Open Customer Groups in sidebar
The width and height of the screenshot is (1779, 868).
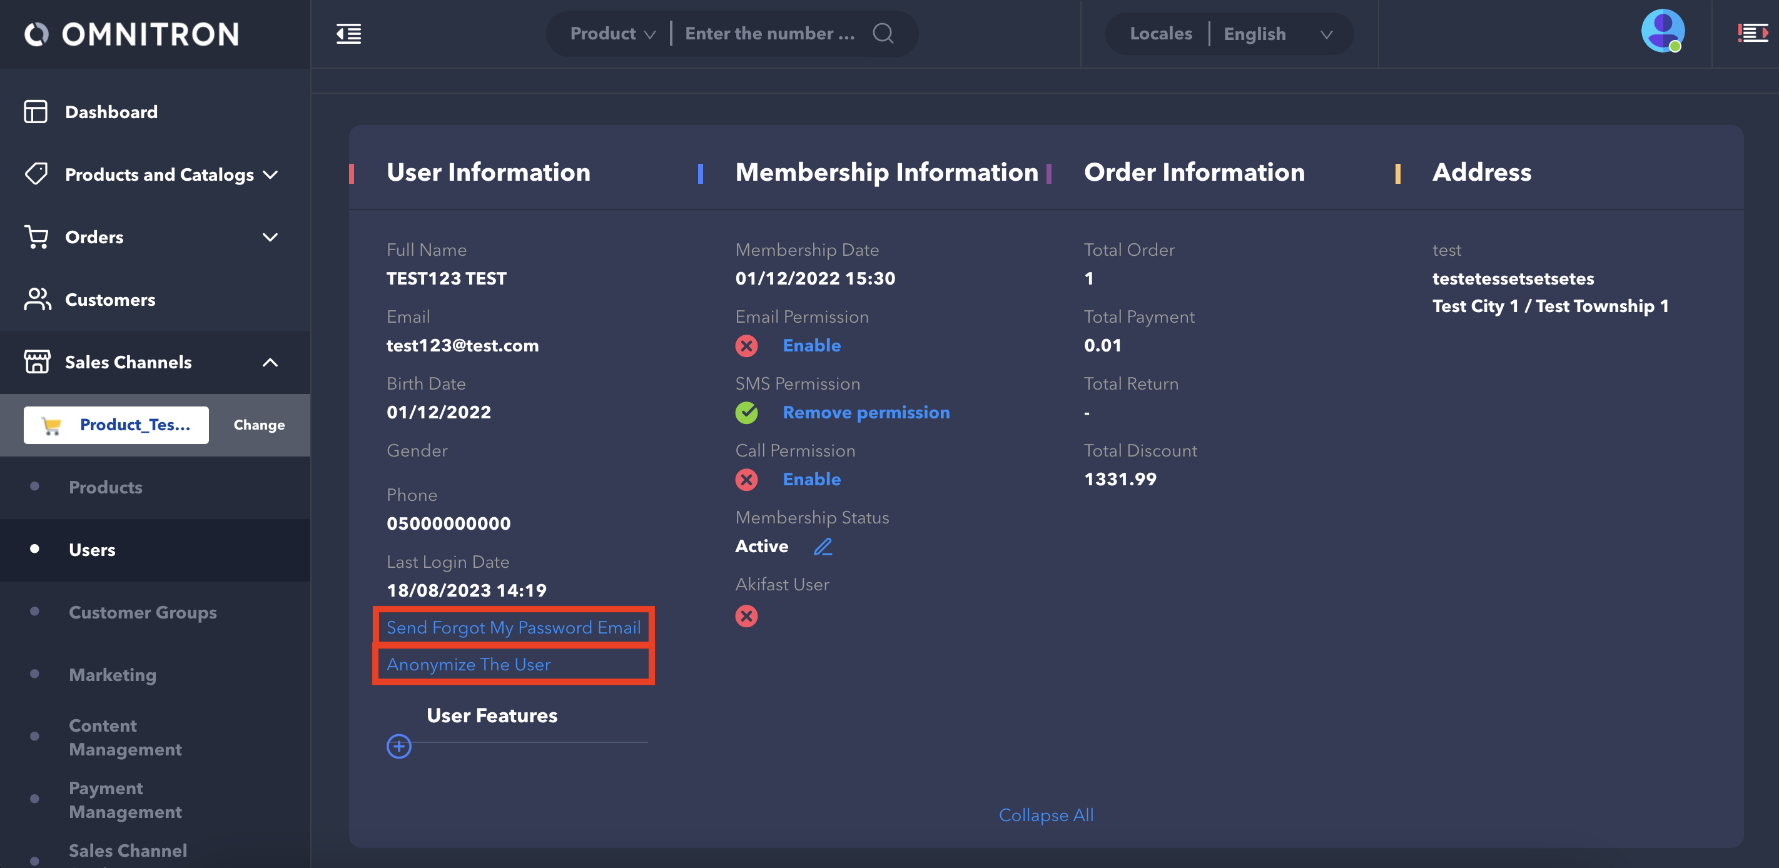pos(143,612)
